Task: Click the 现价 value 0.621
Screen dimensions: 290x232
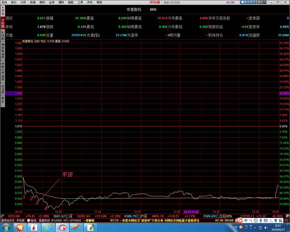Action: (x=41, y=18)
